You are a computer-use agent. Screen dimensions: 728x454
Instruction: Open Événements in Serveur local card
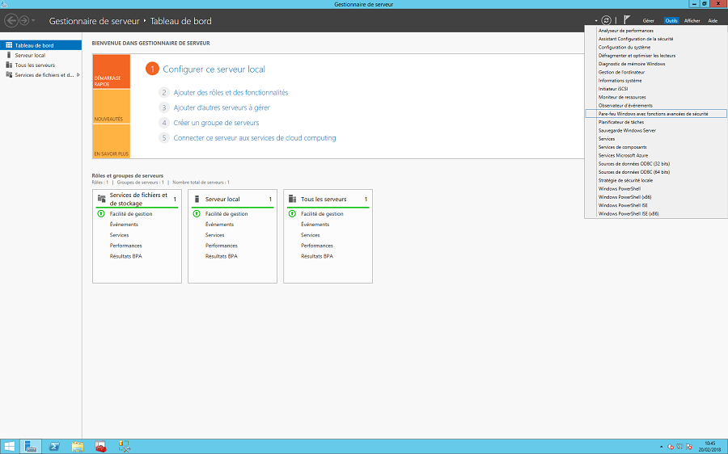pyautogui.click(x=219, y=225)
